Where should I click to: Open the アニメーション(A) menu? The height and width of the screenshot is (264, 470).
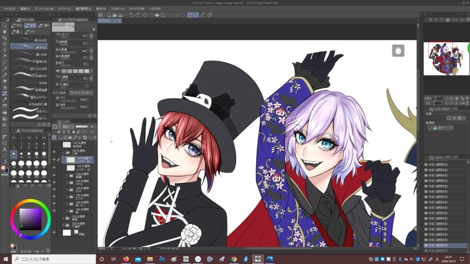coord(44,9)
